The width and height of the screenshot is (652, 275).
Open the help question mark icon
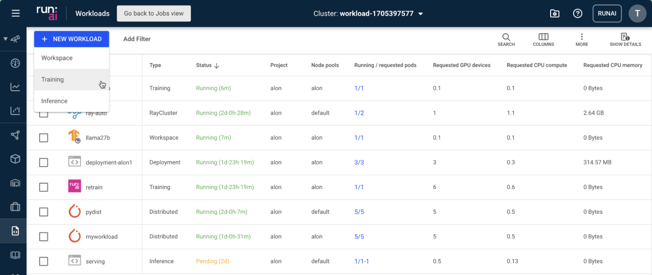pos(578,13)
